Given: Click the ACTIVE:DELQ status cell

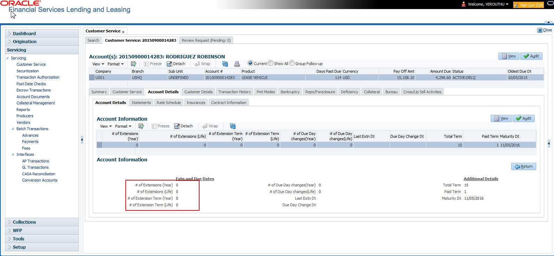Looking at the screenshot, I should pyautogui.click(x=479, y=78).
